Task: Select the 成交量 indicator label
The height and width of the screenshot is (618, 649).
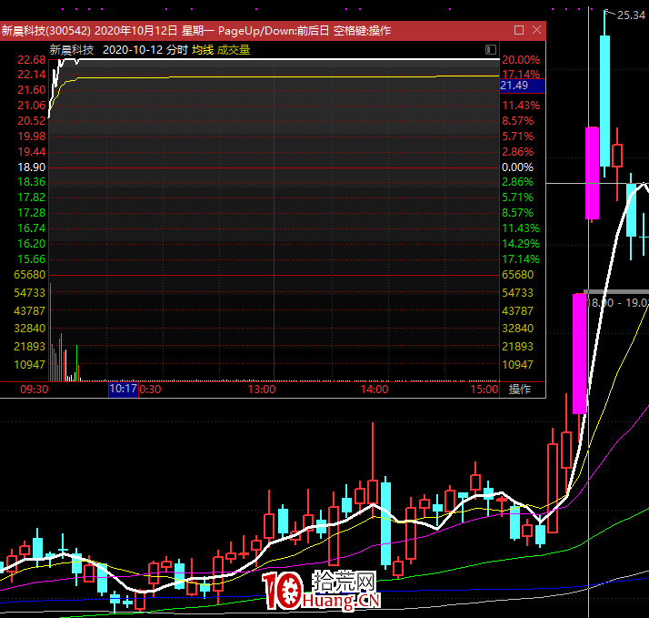Action: 234,50
